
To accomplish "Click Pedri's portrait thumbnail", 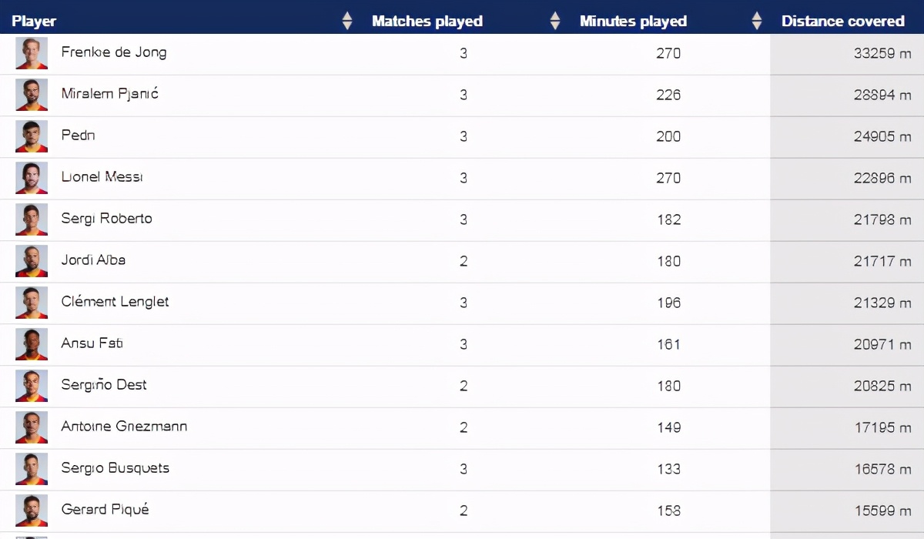I will pos(32,136).
